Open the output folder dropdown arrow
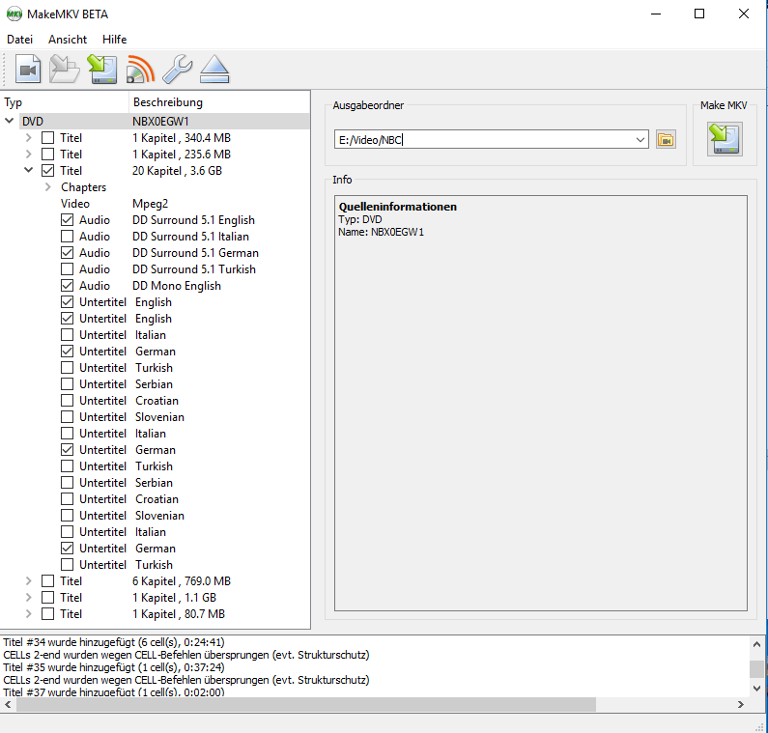The width and height of the screenshot is (768, 733). click(640, 140)
